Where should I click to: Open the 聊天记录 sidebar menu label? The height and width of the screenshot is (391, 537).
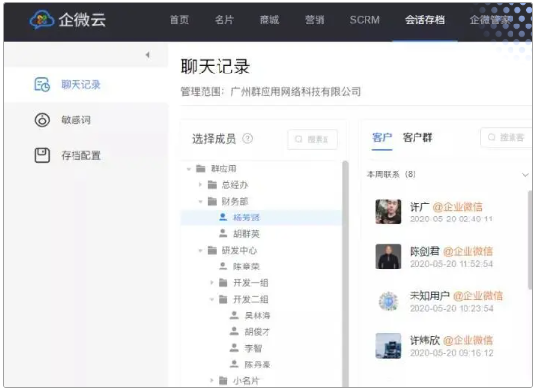pyautogui.click(x=80, y=84)
